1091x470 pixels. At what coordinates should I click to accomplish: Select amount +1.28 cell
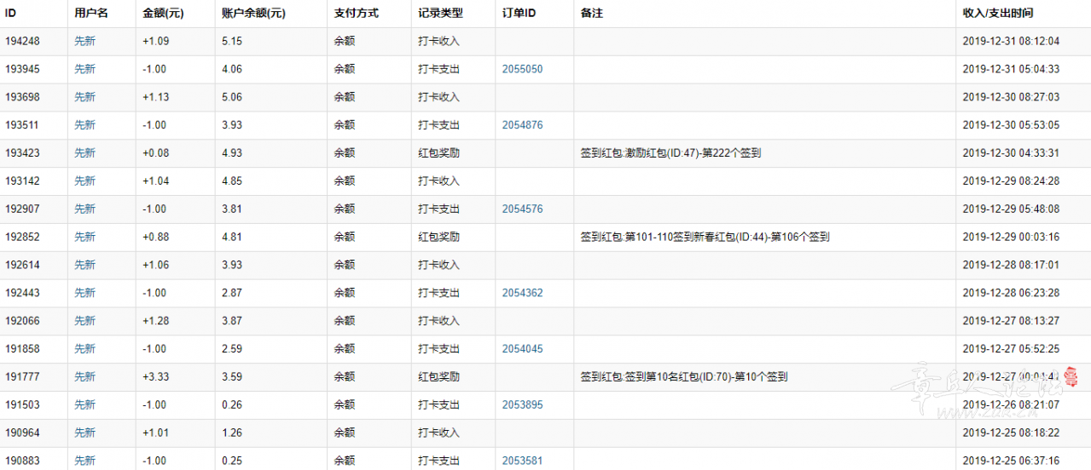tap(156, 321)
